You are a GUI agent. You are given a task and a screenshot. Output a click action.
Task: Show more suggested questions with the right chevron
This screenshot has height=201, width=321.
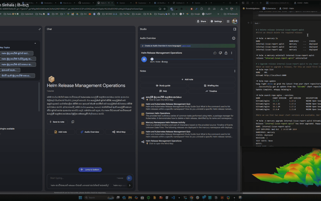pos(130,185)
